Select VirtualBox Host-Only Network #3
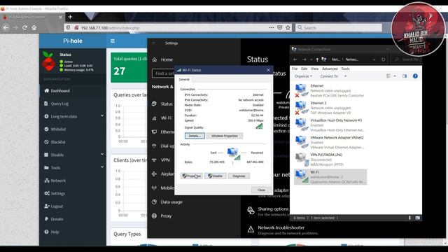 click(330, 125)
